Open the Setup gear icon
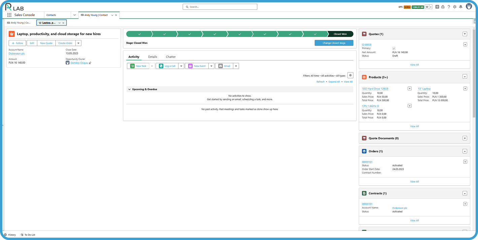Screen dimensions: 478x240 455,7
